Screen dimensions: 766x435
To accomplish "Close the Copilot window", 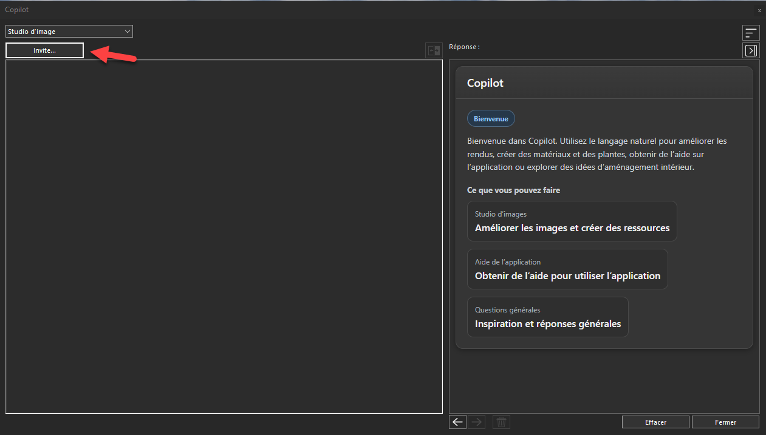I will click(759, 10).
